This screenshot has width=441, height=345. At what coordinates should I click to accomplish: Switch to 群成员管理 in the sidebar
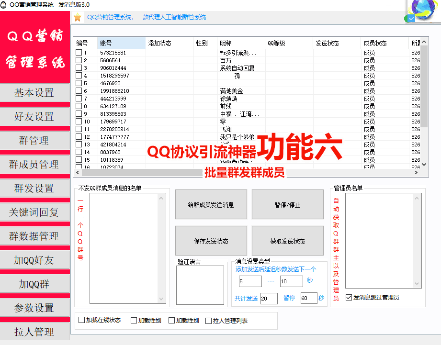[x=34, y=164]
